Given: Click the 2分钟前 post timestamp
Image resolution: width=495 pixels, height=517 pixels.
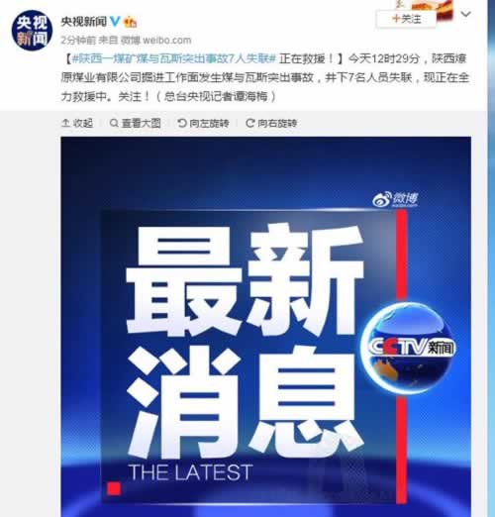Looking at the screenshot, I should point(78,41).
